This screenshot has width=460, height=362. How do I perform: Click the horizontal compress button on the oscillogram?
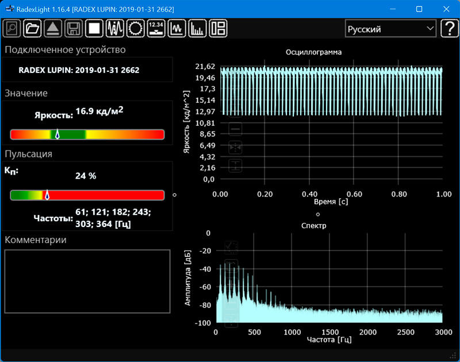[x=235, y=148]
